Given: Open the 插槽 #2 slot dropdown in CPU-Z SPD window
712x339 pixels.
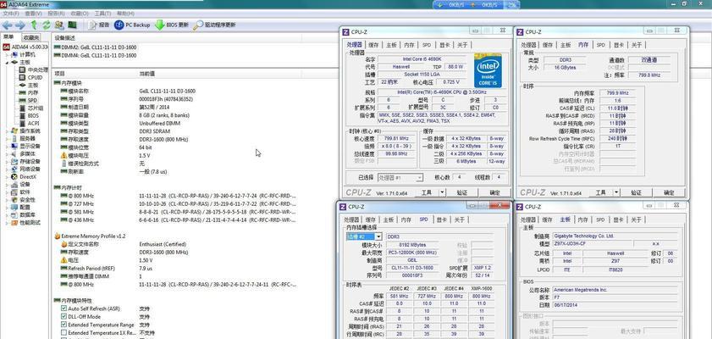Looking at the screenshot, I should [378, 236].
